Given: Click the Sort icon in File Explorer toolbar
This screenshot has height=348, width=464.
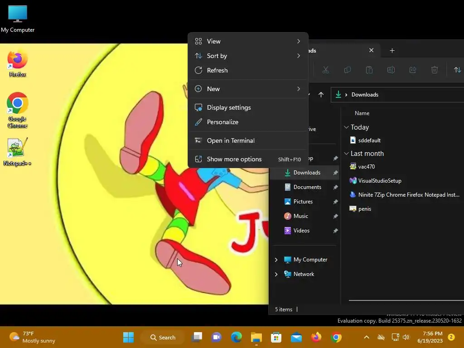Looking at the screenshot, I should [x=457, y=70].
